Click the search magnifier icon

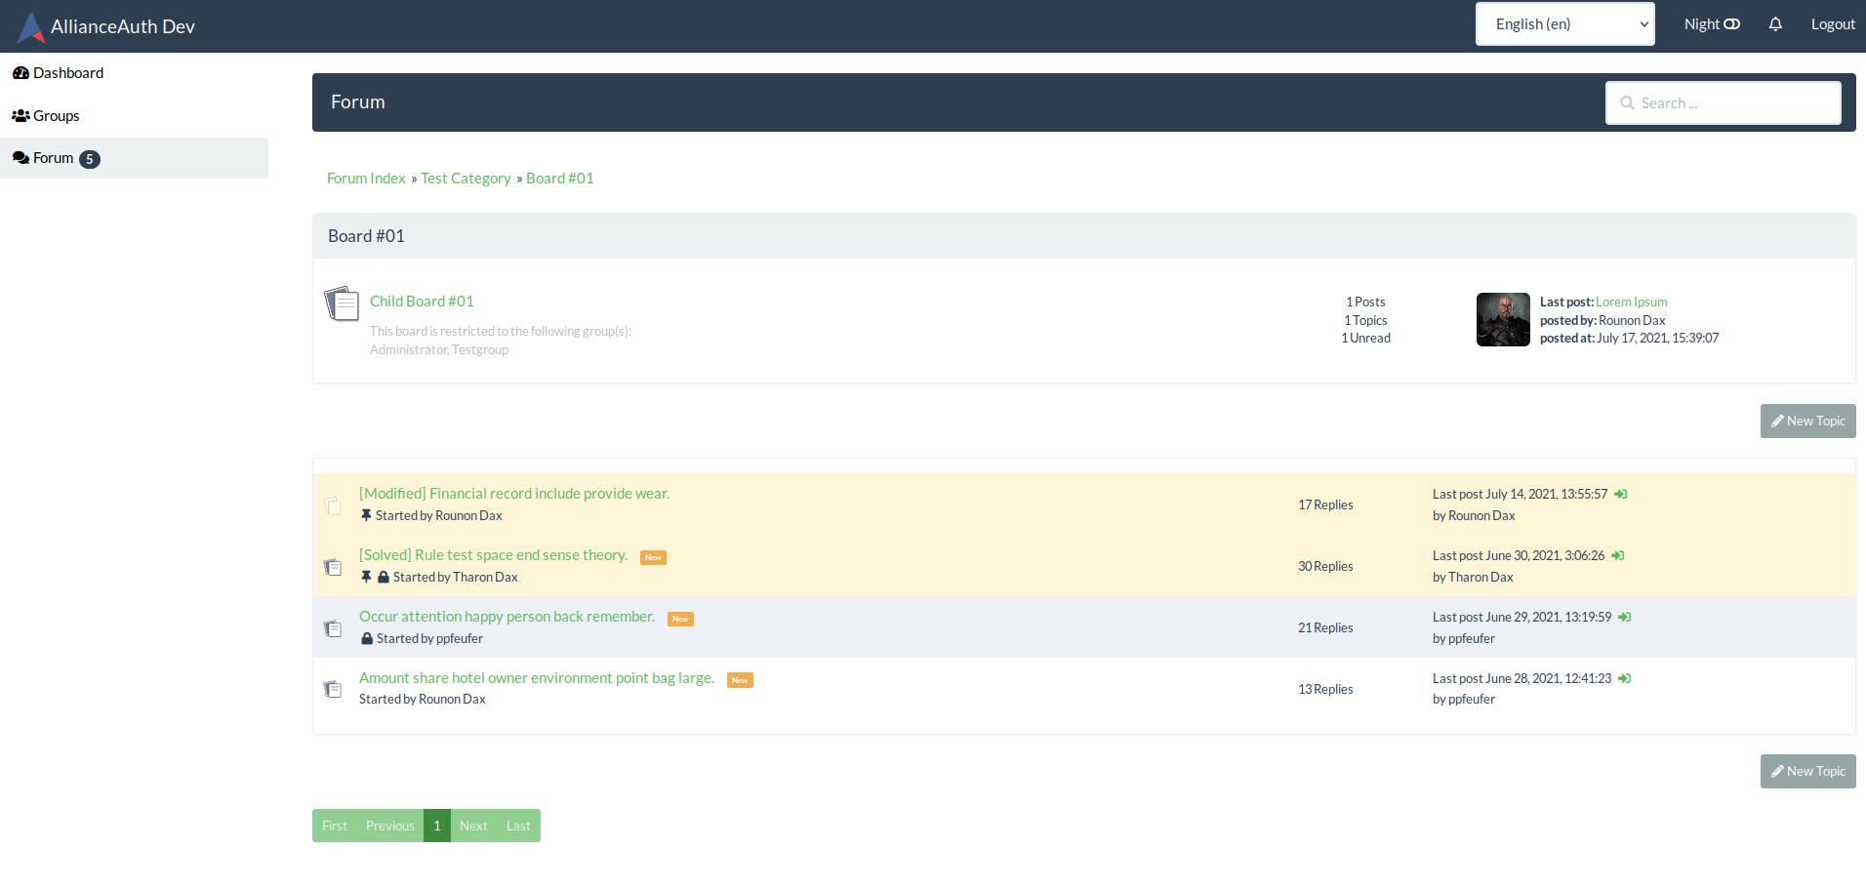[x=1627, y=101]
